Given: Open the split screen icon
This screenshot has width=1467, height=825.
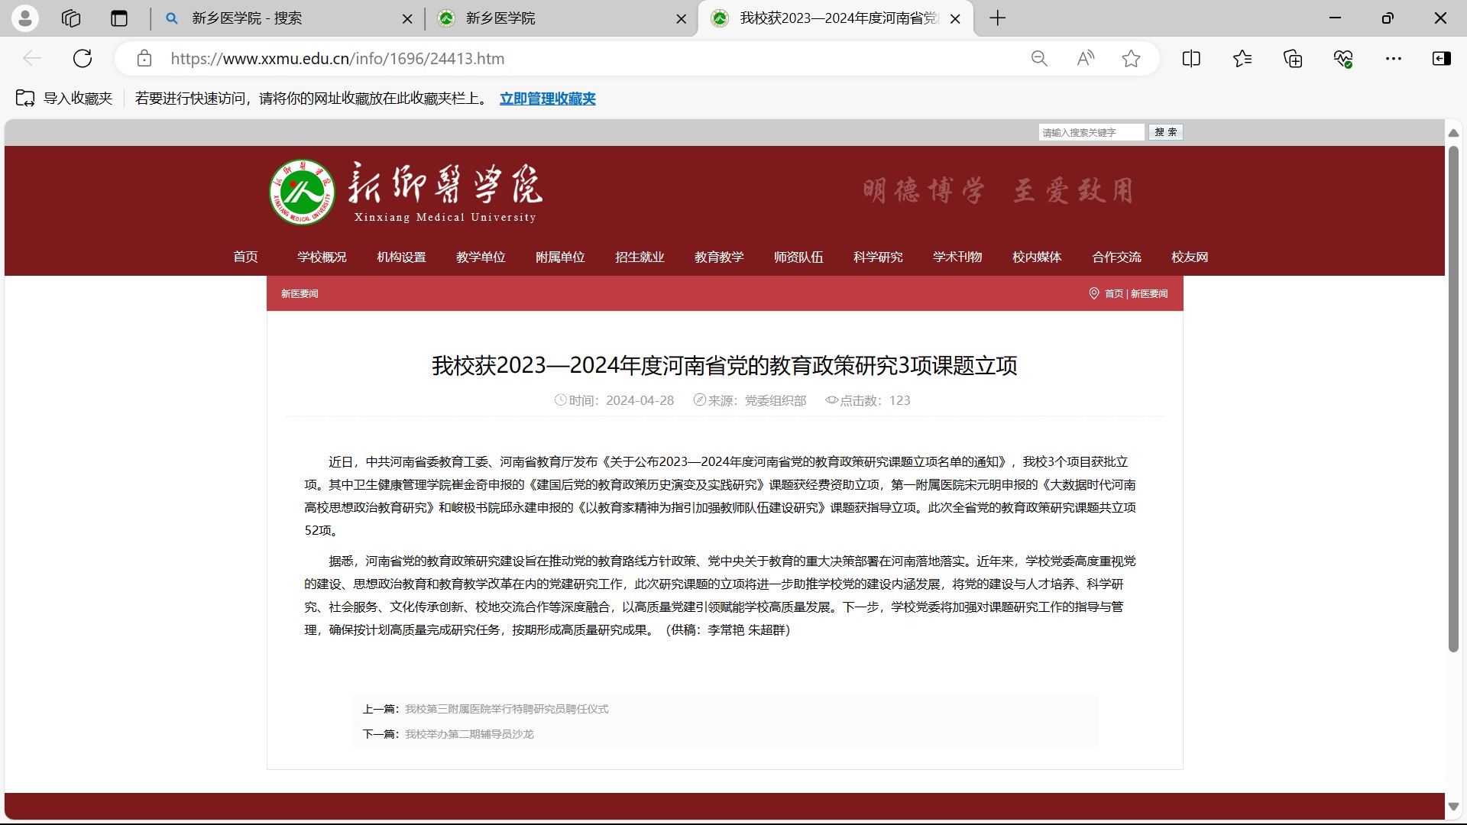Looking at the screenshot, I should pos(1191,59).
